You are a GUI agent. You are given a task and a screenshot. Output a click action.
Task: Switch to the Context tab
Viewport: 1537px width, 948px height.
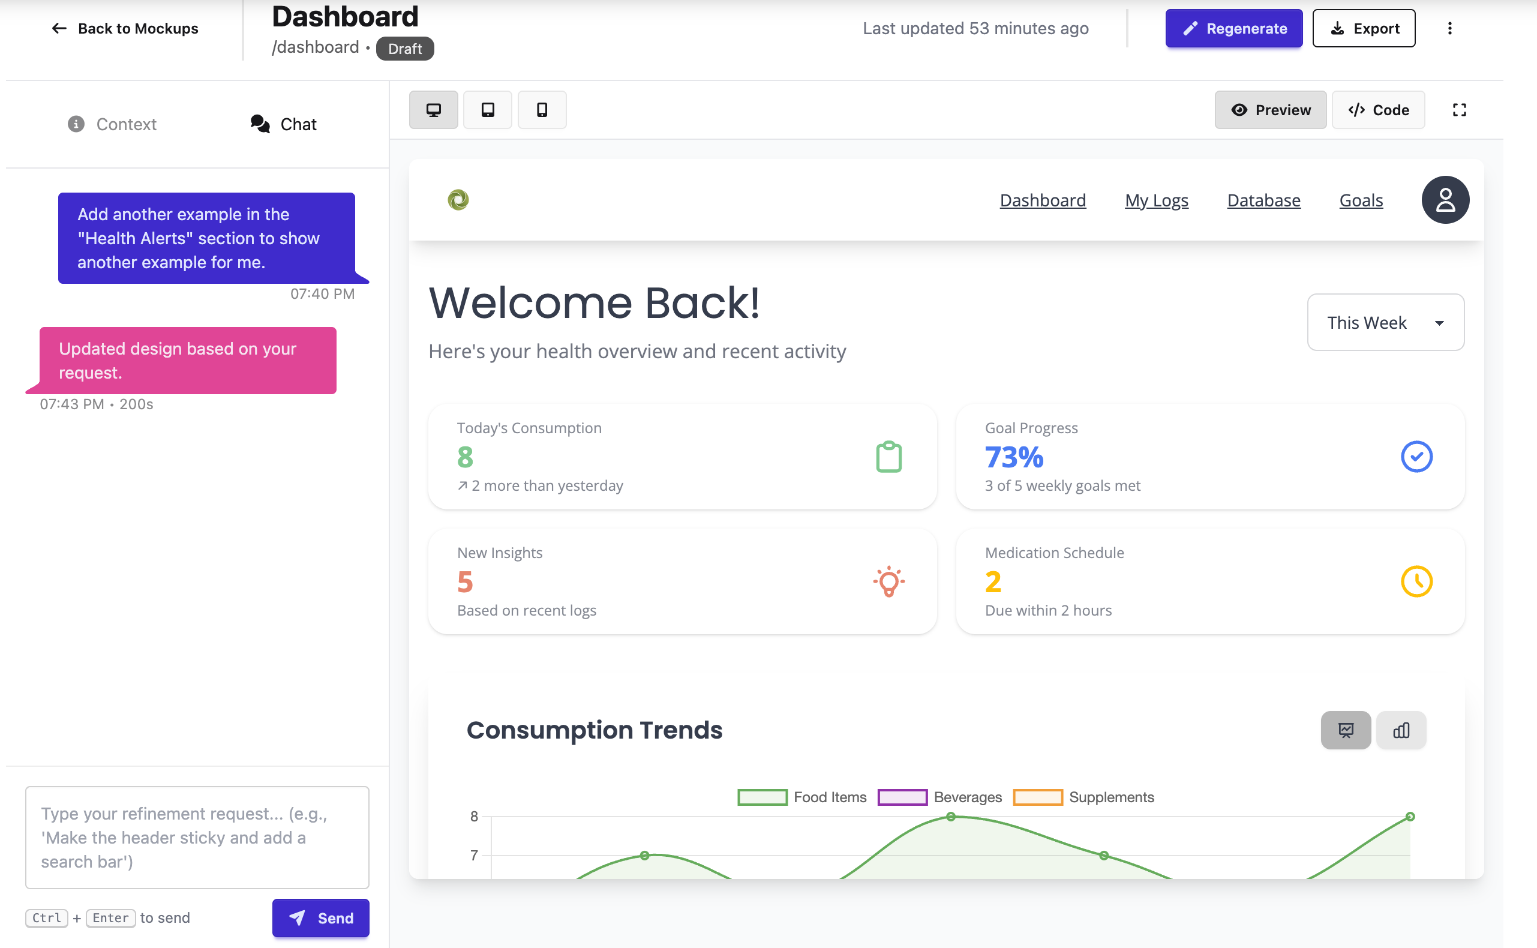112,124
